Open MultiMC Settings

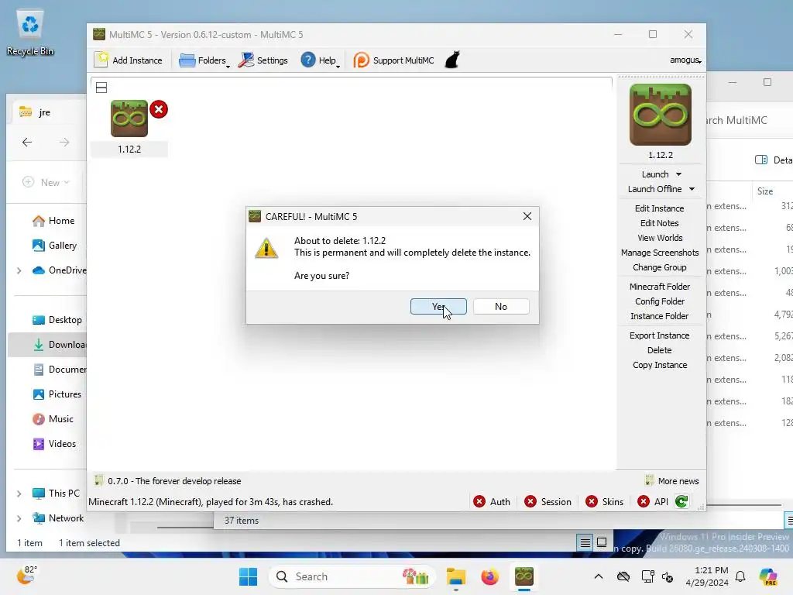click(263, 60)
